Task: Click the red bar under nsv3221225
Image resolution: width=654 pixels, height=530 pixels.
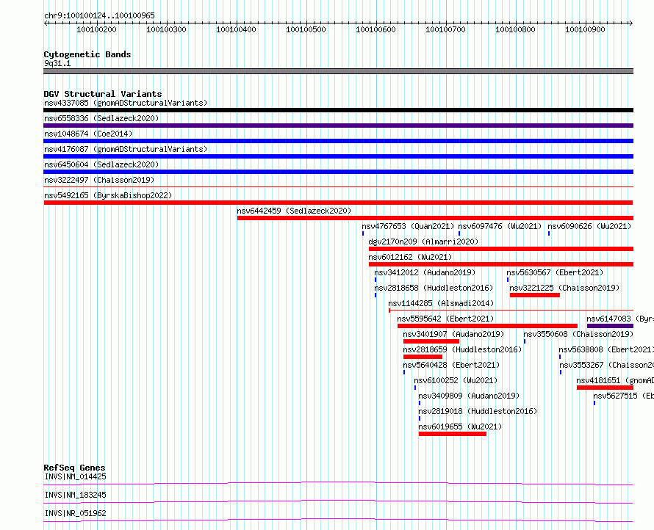Action: 535,295
